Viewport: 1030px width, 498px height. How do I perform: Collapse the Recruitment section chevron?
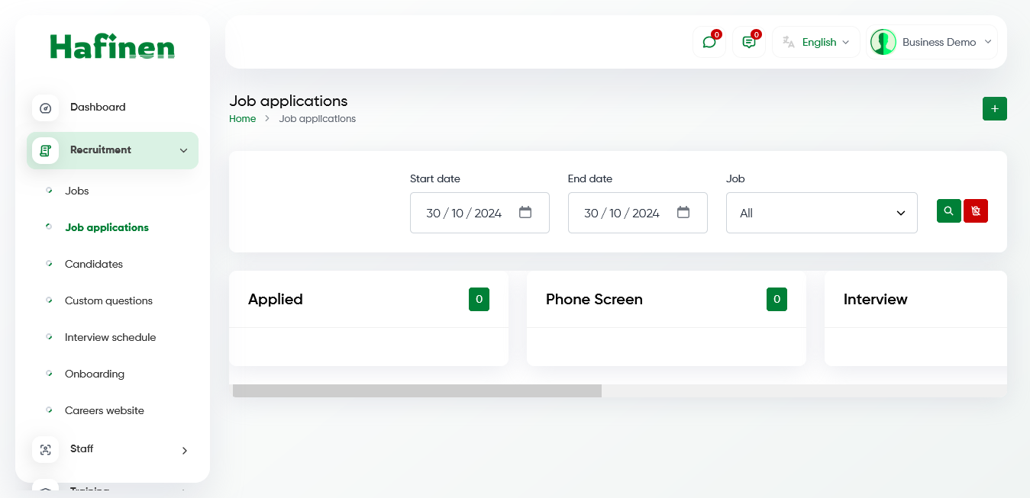183,150
